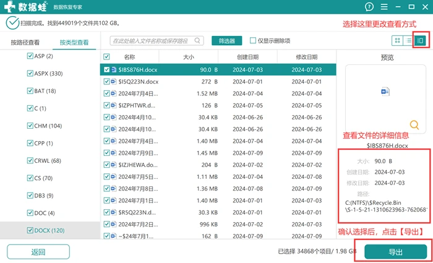433x263 pixels.
Task: Click the 导出 export button
Action: pyautogui.click(x=395, y=252)
